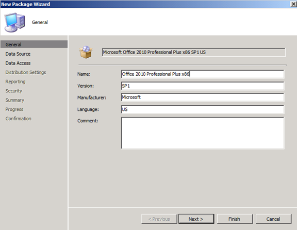The height and width of the screenshot is (230, 297).
Task: Click the Language field containing US
Action: 203,109
